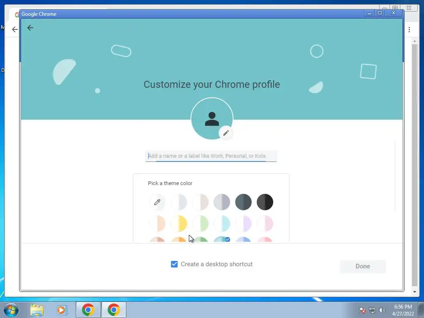Close the Google Chrome profile window
Screen dimensions: 424x318
coord(394,13)
